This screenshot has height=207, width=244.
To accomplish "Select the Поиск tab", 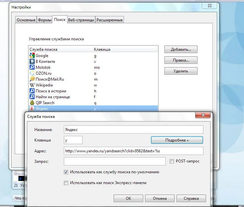I will (x=60, y=19).
